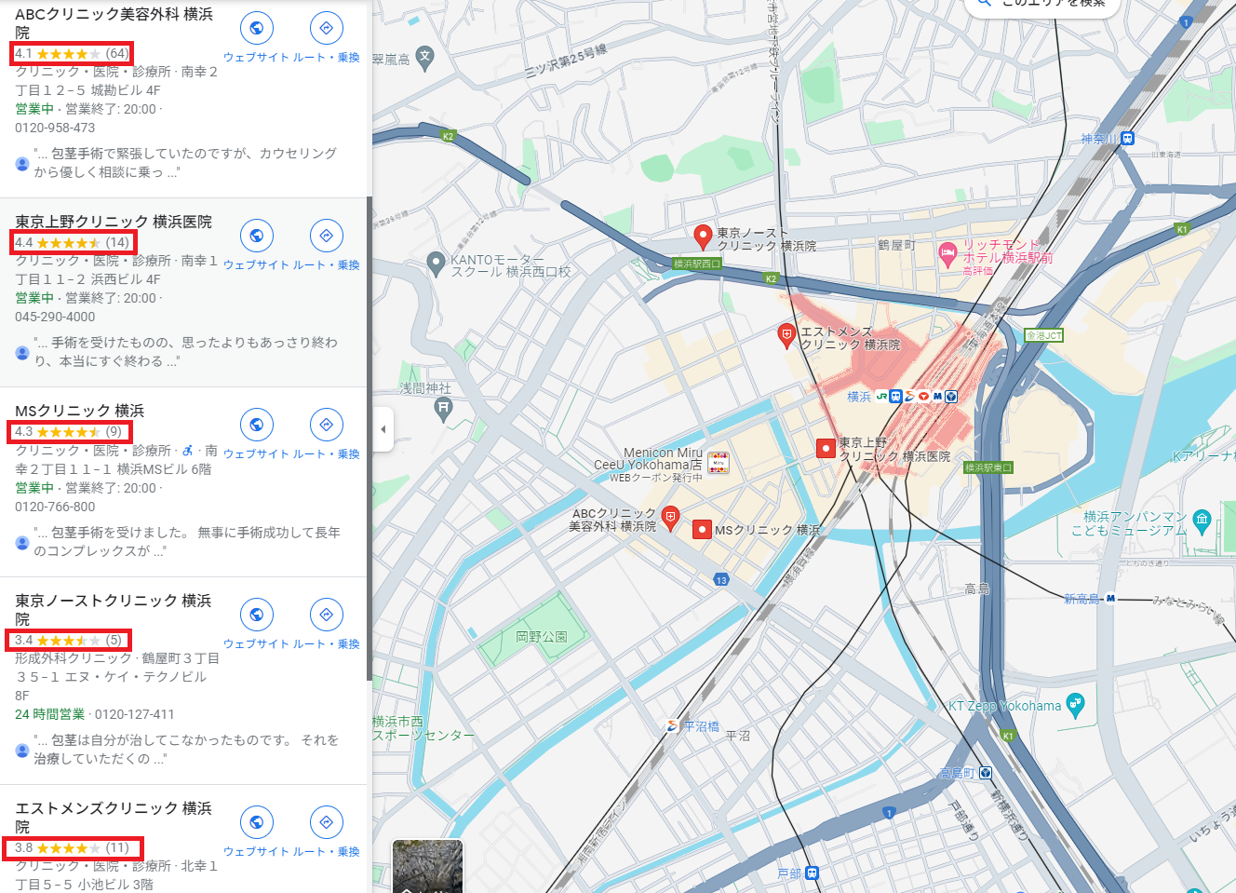Click 神奈川 station transit icon
Screen dimensions: 1236x893
(x=1128, y=139)
